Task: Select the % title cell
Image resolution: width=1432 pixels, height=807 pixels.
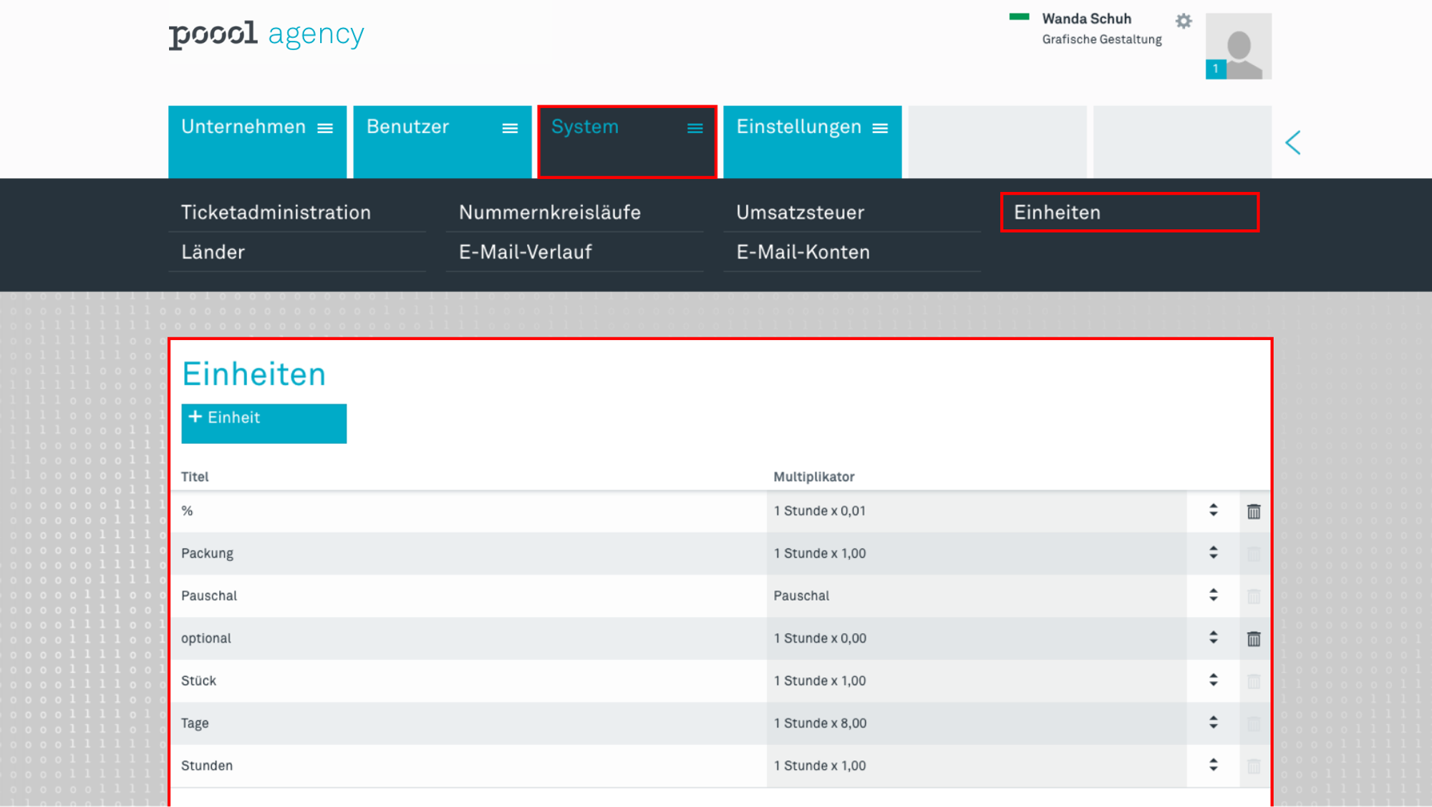Action: [x=468, y=511]
